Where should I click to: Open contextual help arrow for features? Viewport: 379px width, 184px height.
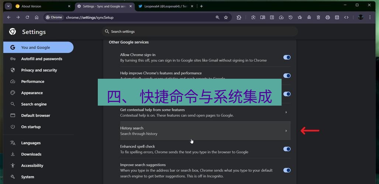286,112
